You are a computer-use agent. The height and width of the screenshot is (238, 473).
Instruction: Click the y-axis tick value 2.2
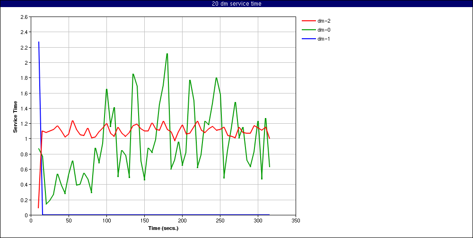tap(25, 48)
